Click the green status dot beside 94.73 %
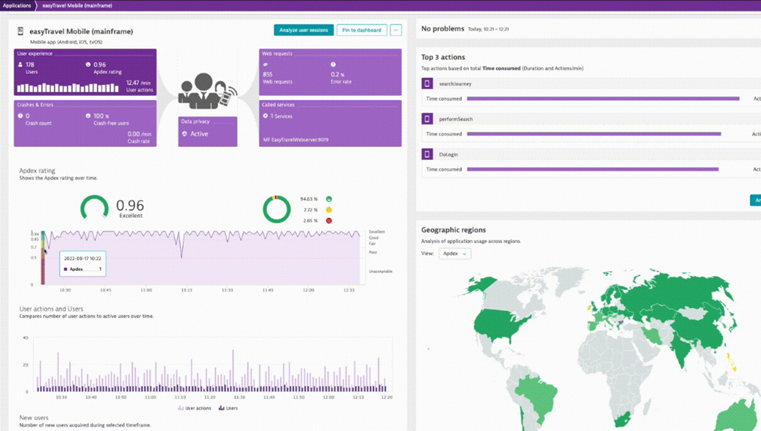 pos(328,199)
